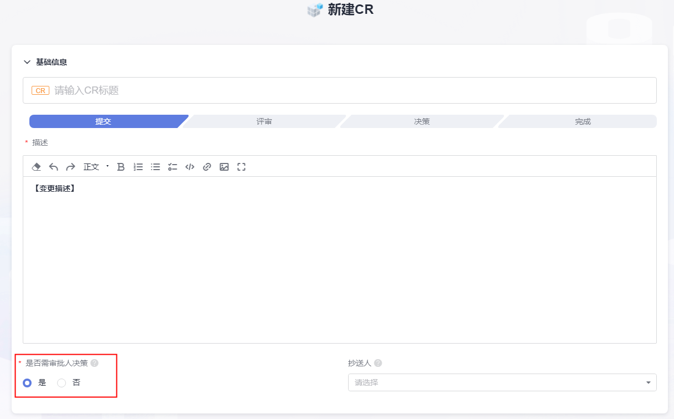Viewport: 674px width, 419px height.
Task: Click the 评审 step tab
Action: (x=264, y=121)
